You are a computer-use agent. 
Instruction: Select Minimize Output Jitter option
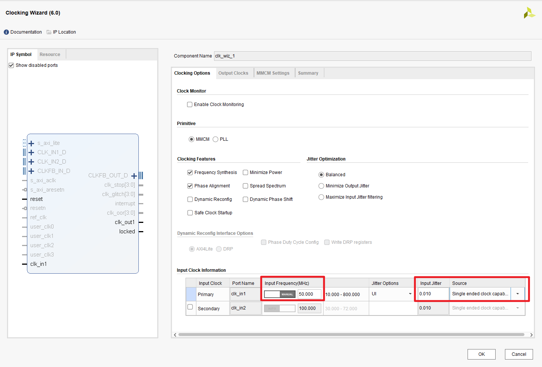[x=321, y=186]
